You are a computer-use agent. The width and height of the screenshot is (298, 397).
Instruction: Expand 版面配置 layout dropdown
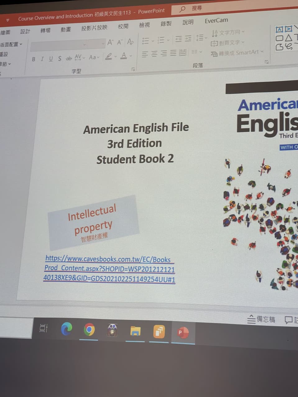(11, 44)
